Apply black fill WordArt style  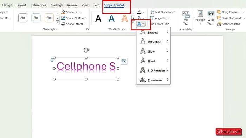98,19
